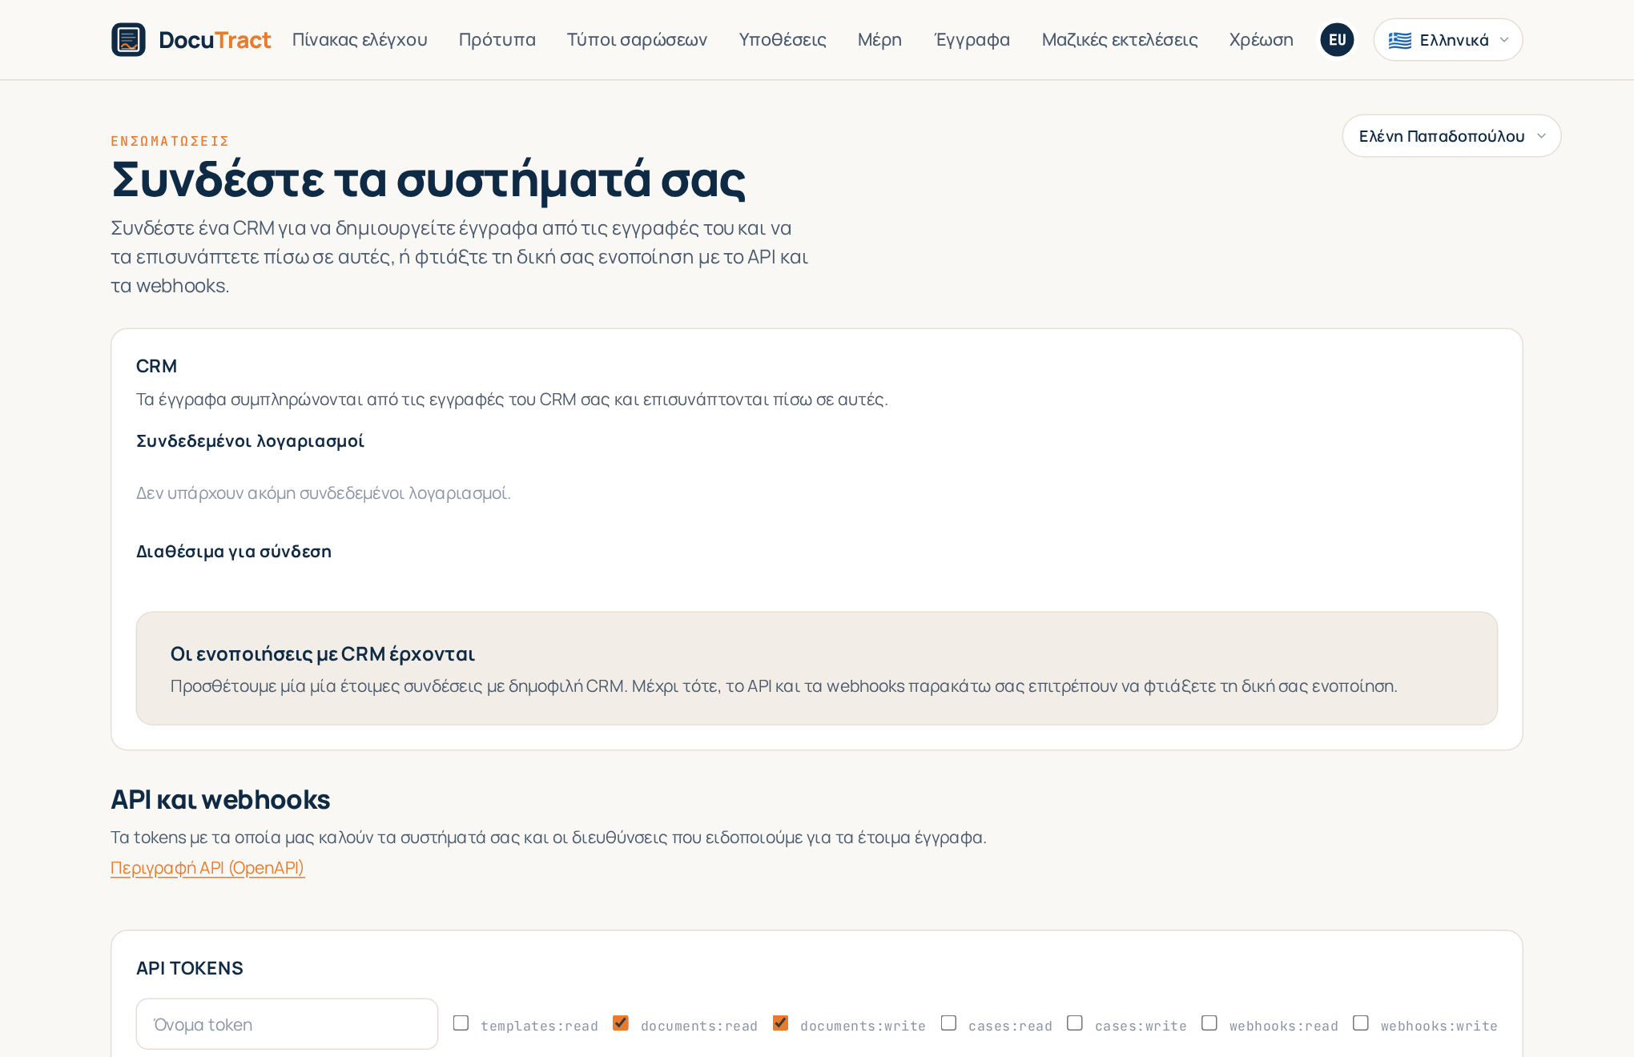Go to Πίνακας ελέγχου
The width and height of the screenshot is (1634, 1057).
point(360,40)
